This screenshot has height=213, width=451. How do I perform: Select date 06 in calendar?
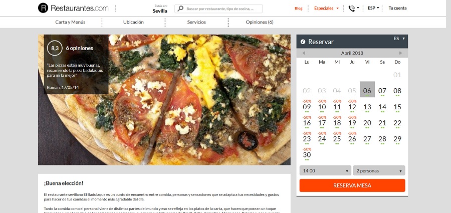pos(367,90)
